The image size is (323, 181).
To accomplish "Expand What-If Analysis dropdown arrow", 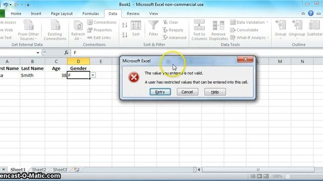I will tap(268, 38).
